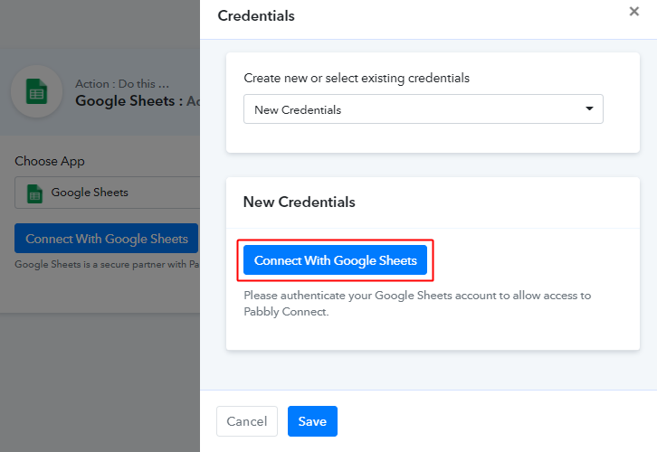Click 'Action : Do this ...' label
The height and width of the screenshot is (452, 657).
click(122, 84)
